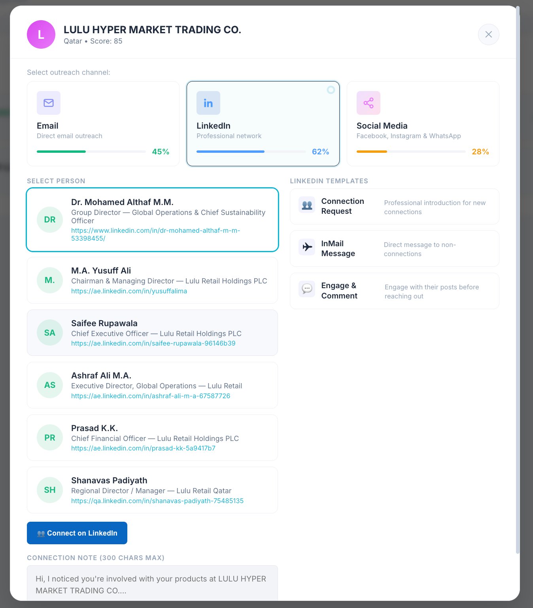Select person M.A. Yusuff Ali
Image resolution: width=533 pixels, height=608 pixels.
pyautogui.click(x=152, y=280)
